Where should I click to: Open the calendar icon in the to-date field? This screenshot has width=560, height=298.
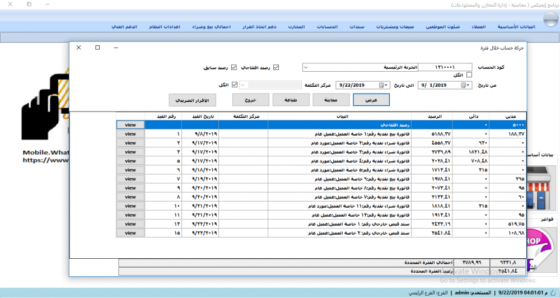(381, 85)
